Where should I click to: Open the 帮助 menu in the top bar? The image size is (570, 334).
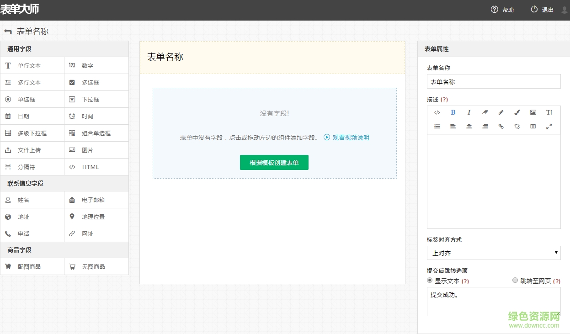coord(502,9)
